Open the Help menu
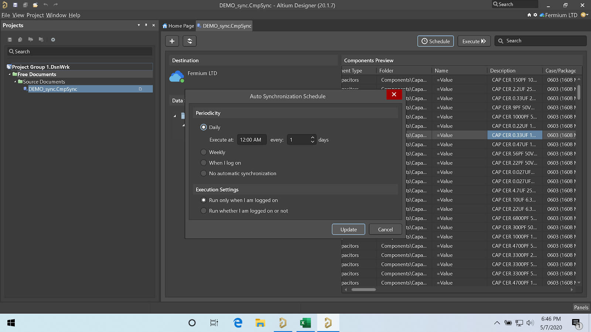Image resolution: width=591 pixels, height=332 pixels. tap(74, 15)
